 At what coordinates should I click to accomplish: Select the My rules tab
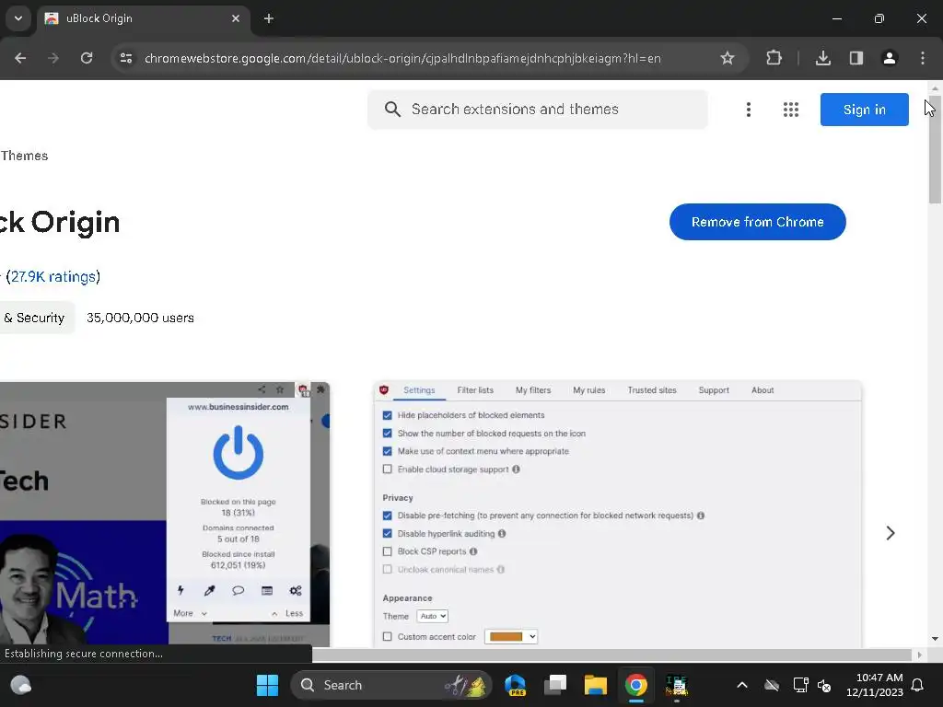click(x=588, y=390)
